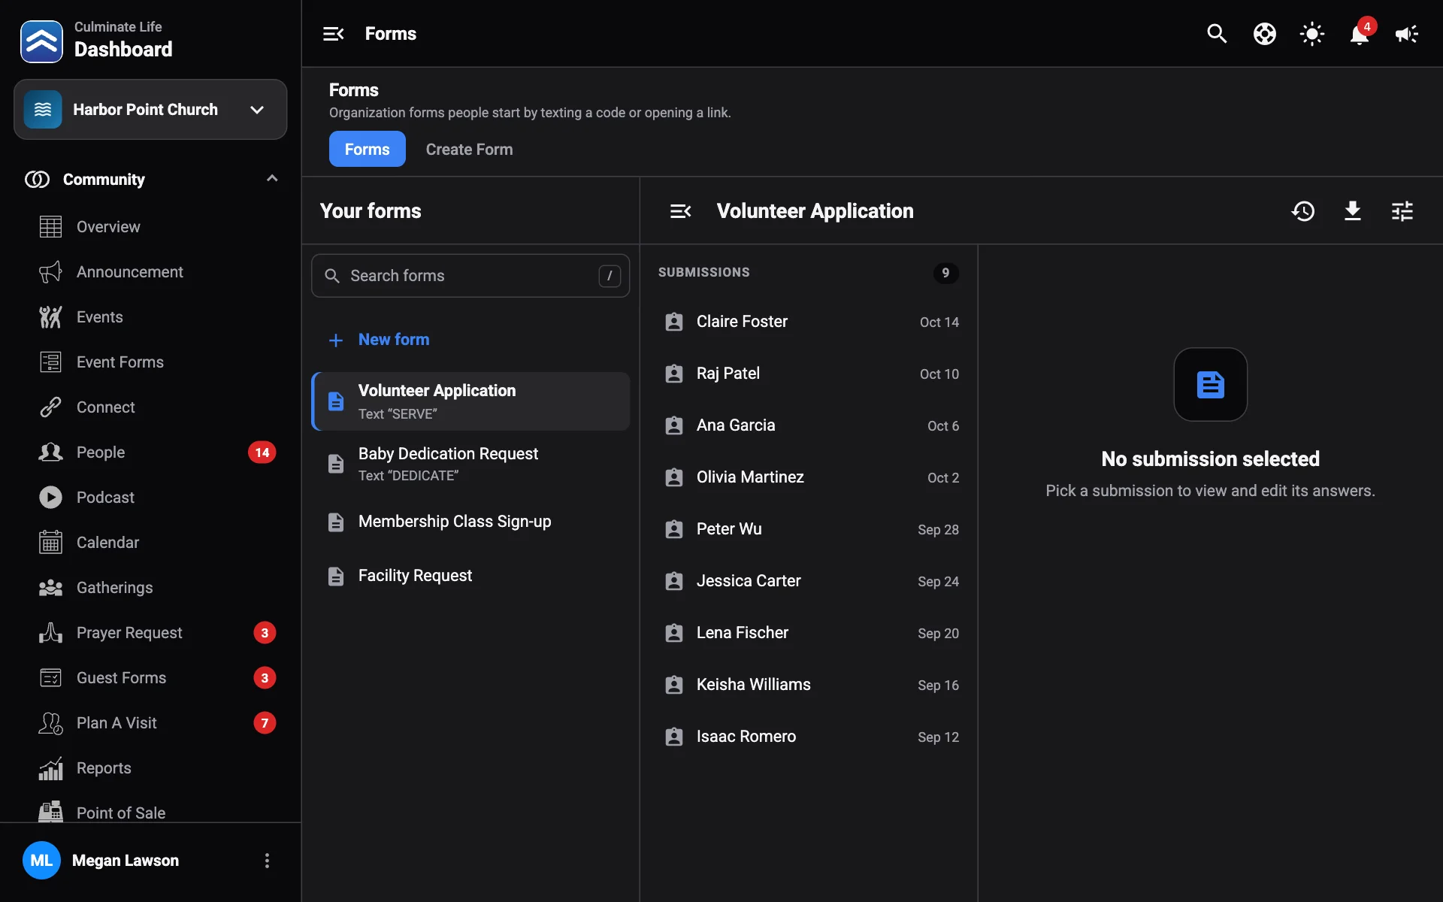Open the Podcast play icon item
The image size is (1443, 902).
(150, 498)
